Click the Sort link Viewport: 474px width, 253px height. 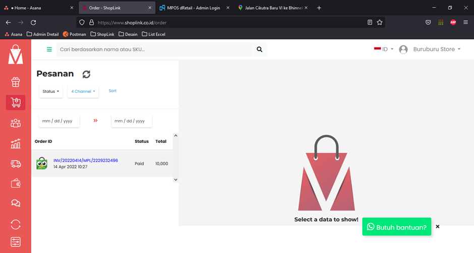[x=112, y=91]
